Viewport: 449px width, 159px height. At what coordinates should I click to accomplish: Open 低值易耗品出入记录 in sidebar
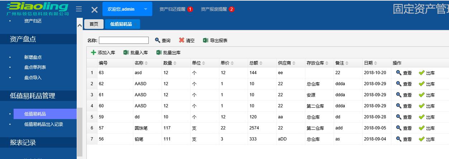(43, 124)
